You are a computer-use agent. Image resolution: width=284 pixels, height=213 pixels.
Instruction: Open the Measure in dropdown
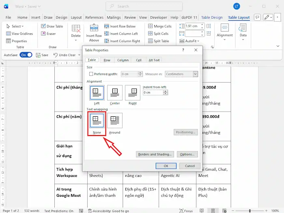[x=195, y=74]
